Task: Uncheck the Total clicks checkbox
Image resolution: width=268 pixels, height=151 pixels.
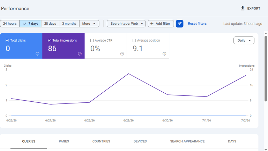Action: [x=7, y=41]
